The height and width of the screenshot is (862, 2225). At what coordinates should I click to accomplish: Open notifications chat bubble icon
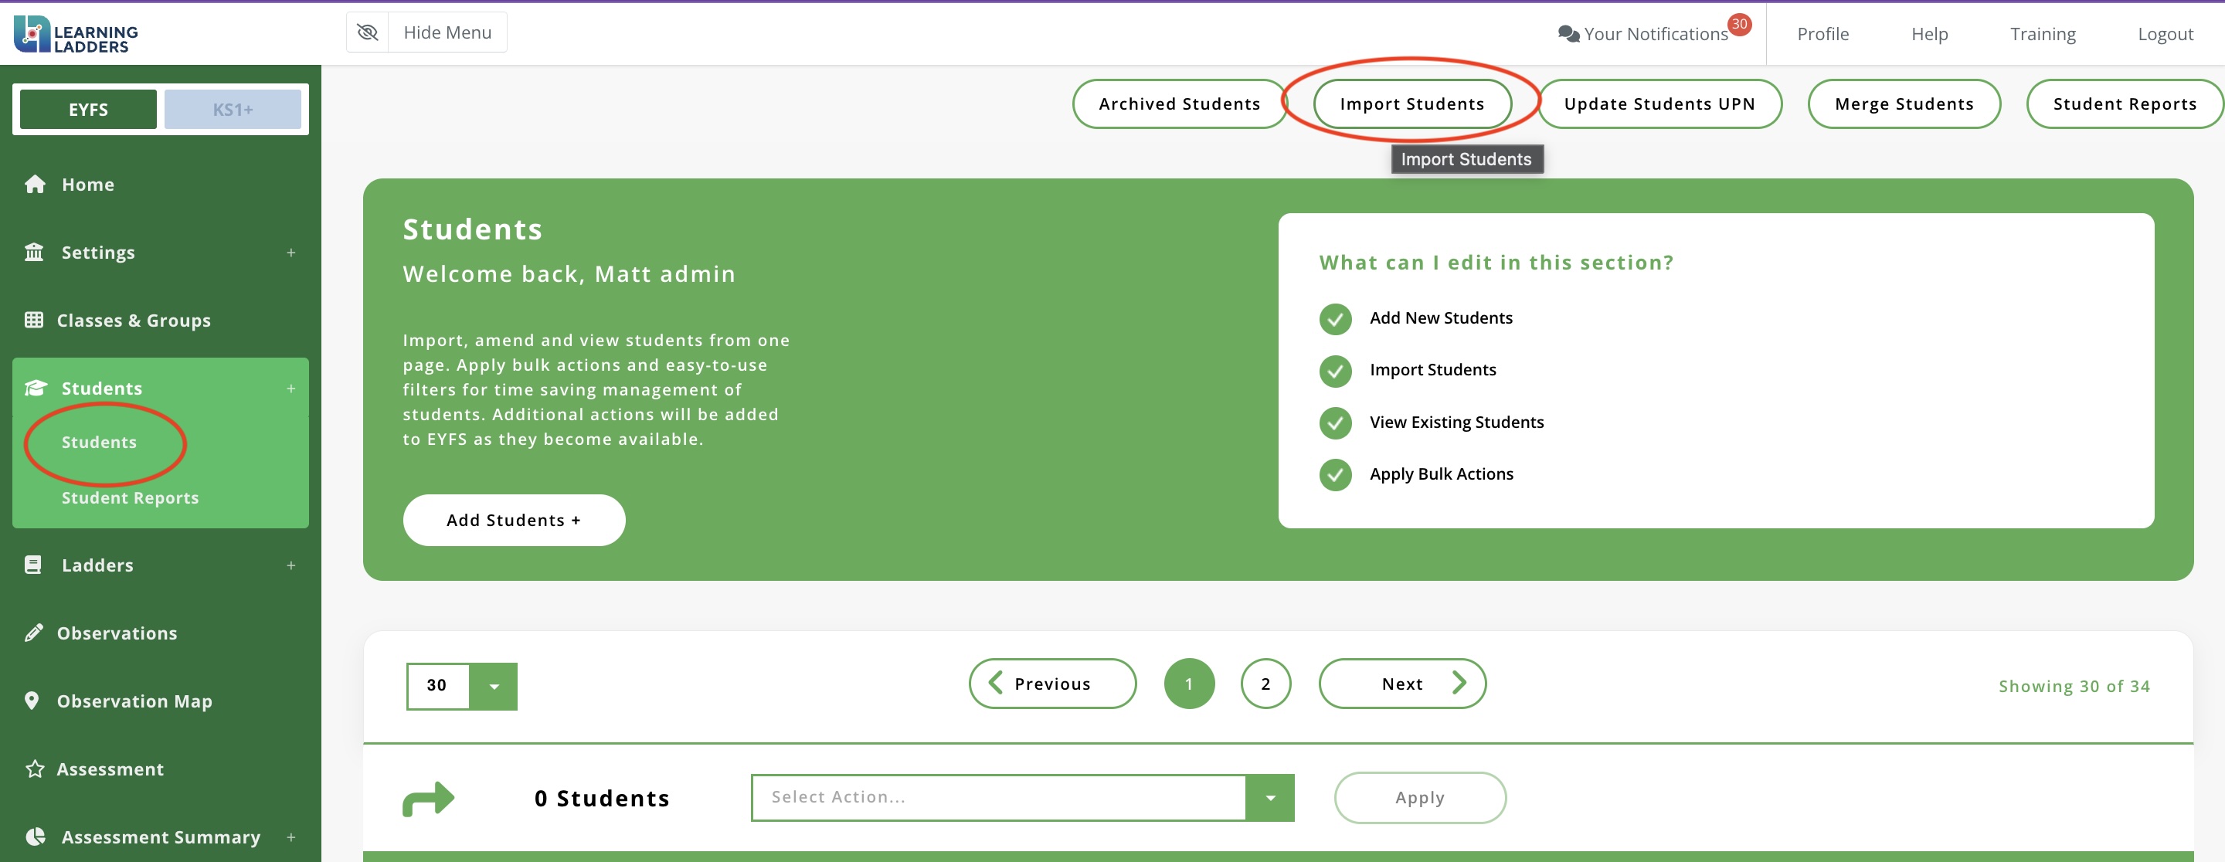1568,34
